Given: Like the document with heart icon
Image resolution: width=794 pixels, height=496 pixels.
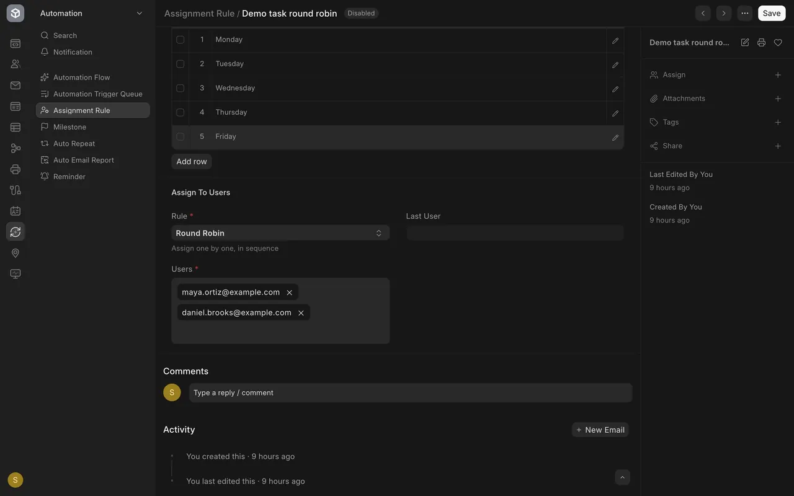Looking at the screenshot, I should click(778, 43).
